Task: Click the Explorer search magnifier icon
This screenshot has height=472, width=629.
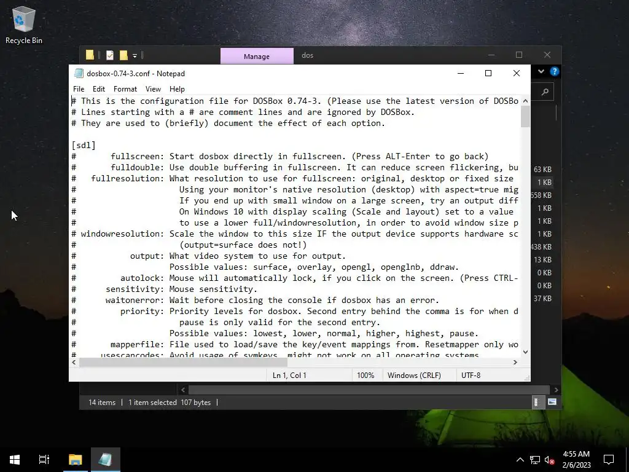Action: pos(545,92)
